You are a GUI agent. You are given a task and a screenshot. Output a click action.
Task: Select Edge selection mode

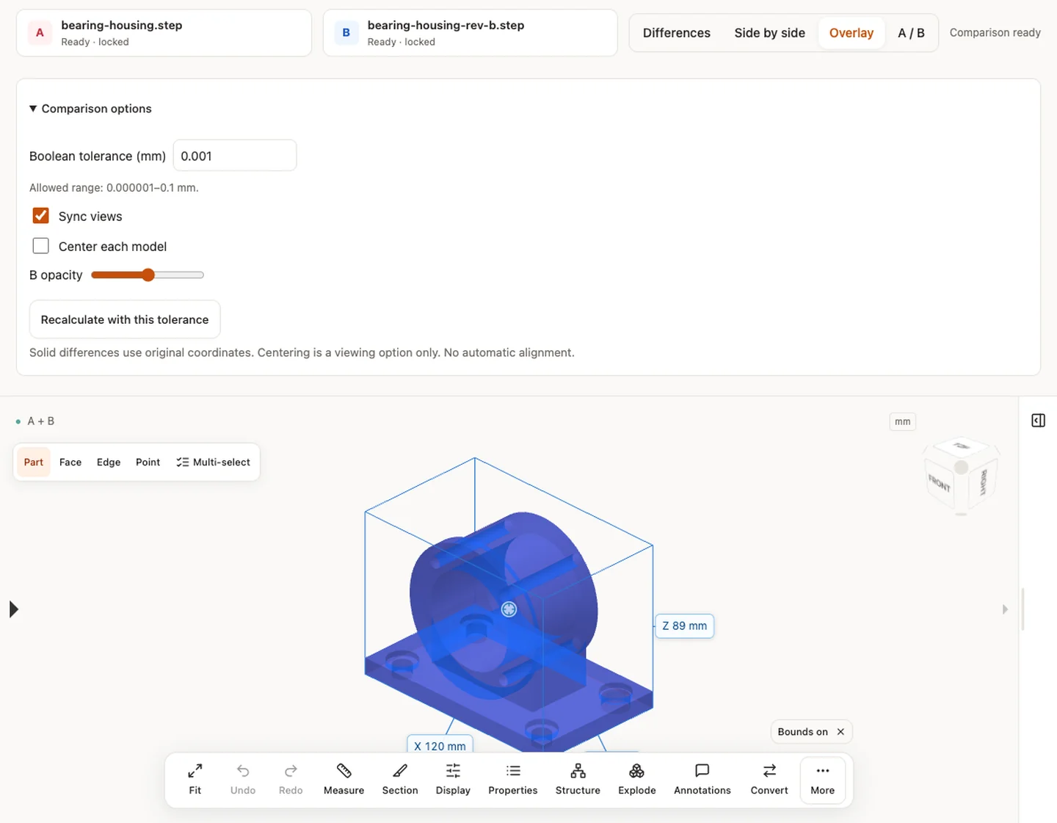(109, 462)
